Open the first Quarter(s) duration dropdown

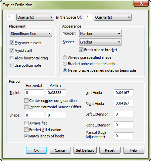point(35,17)
